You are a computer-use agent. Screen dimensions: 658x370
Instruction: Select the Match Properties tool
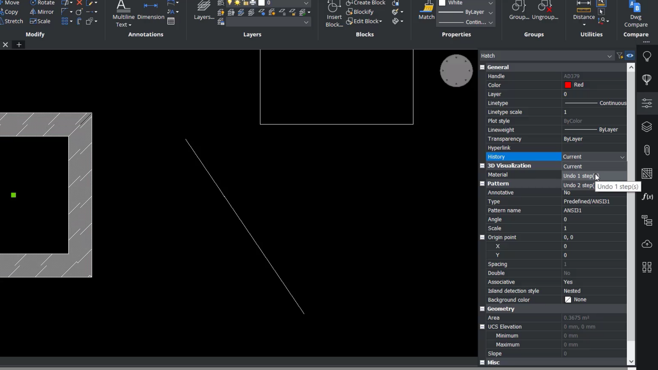pos(426,10)
